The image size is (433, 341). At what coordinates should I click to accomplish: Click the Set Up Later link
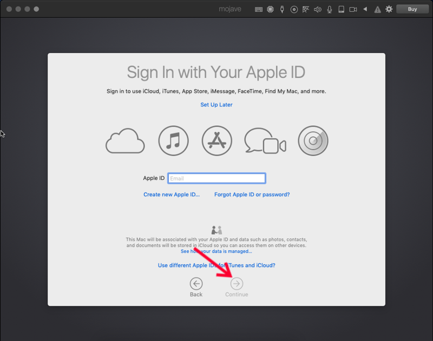click(x=216, y=105)
